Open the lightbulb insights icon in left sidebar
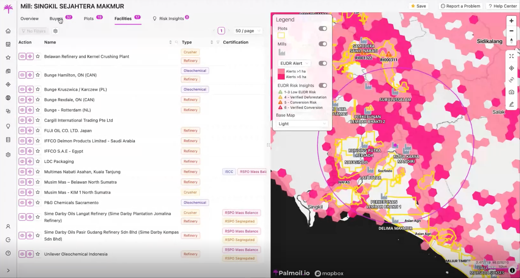The image size is (520, 278). [x=8, y=126]
